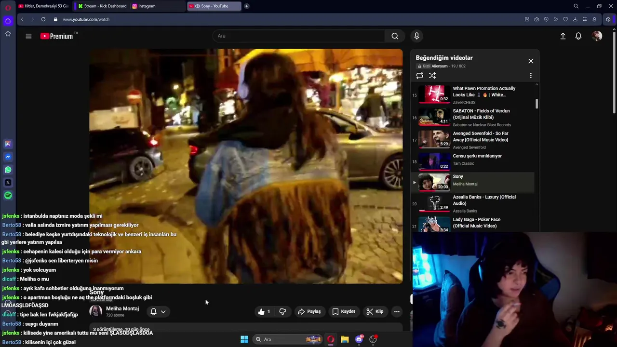Open playlist three-dot options menu
Screen dimensions: 617x347
click(x=531, y=76)
